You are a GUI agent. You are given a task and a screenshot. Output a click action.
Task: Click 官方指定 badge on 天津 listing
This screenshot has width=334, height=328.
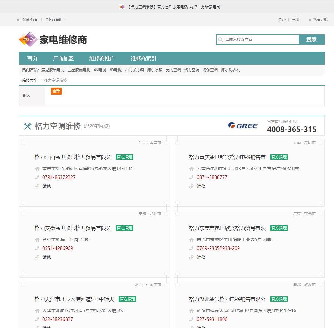point(127,299)
